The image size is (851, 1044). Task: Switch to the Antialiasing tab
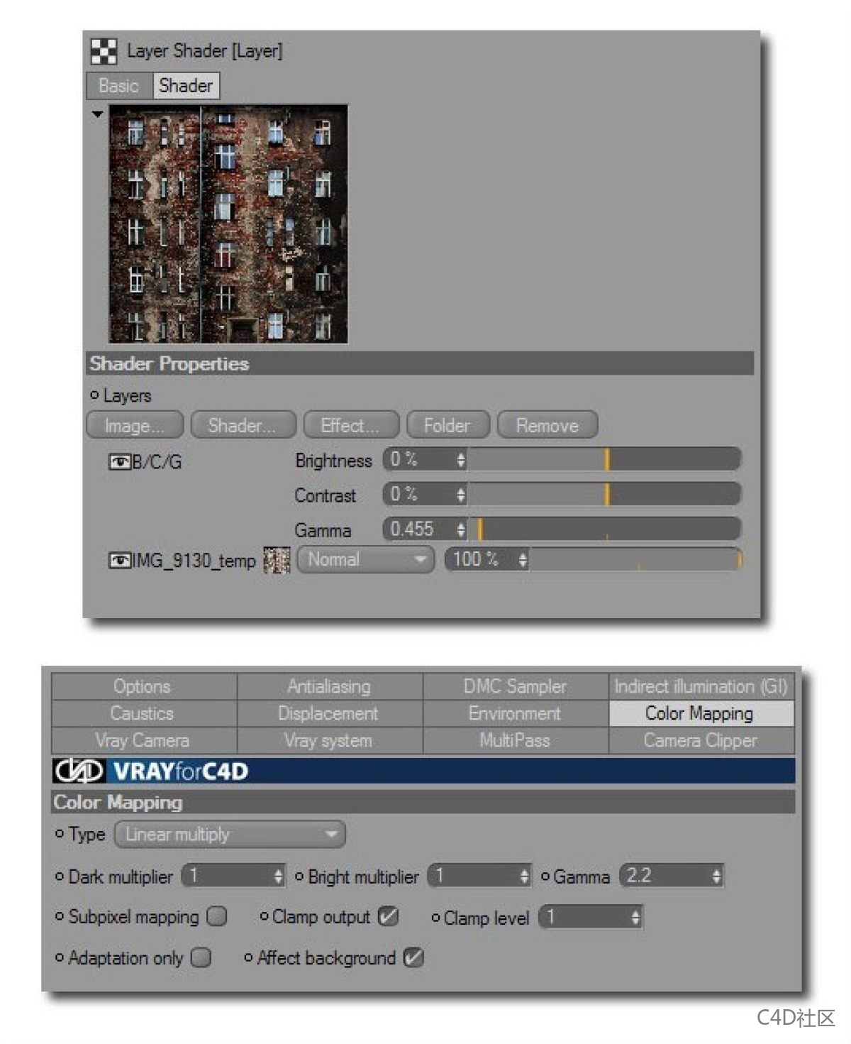[x=329, y=686]
